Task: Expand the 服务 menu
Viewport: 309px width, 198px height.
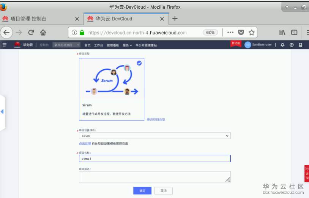Action: click(x=127, y=45)
